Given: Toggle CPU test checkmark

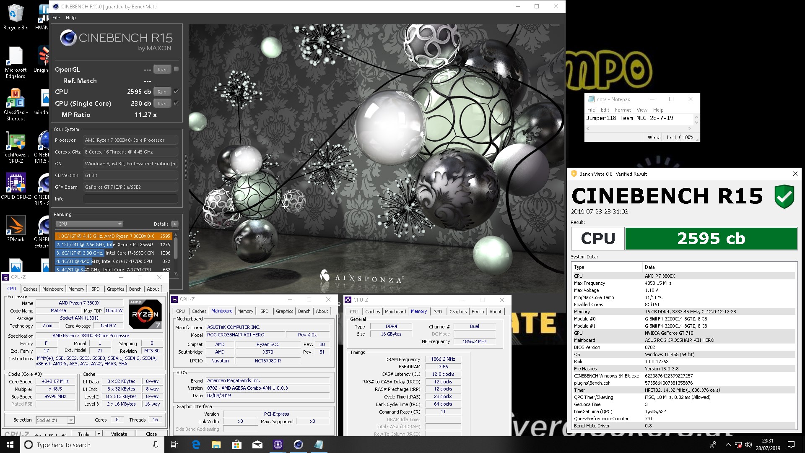Looking at the screenshot, I should click(176, 91).
